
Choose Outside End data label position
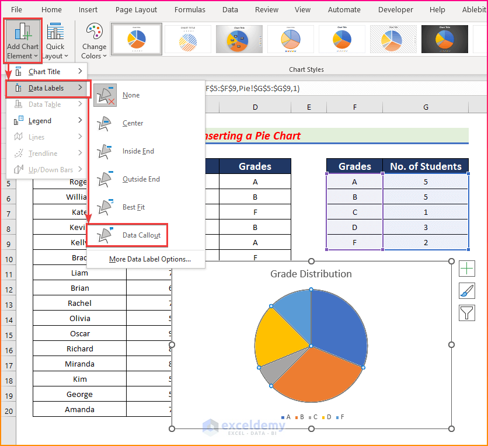[x=146, y=179]
